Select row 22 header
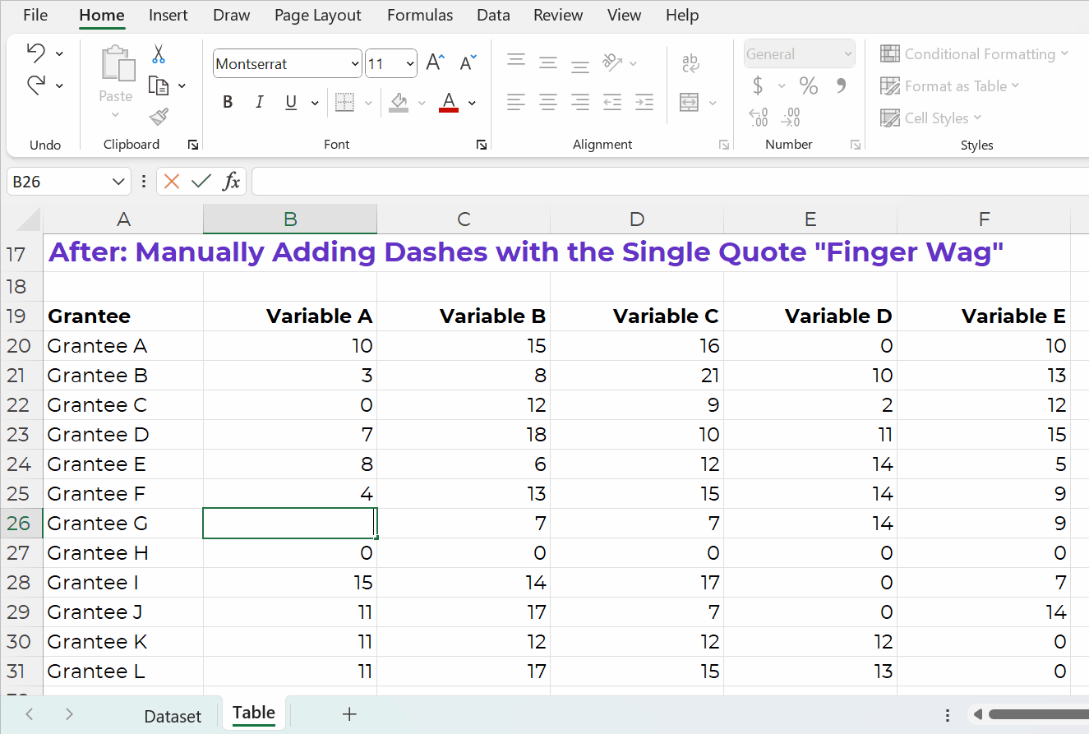The image size is (1089, 734). click(20, 405)
